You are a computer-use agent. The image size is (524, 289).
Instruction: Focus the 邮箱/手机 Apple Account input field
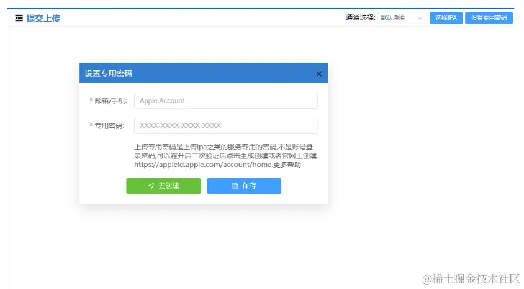pos(226,100)
